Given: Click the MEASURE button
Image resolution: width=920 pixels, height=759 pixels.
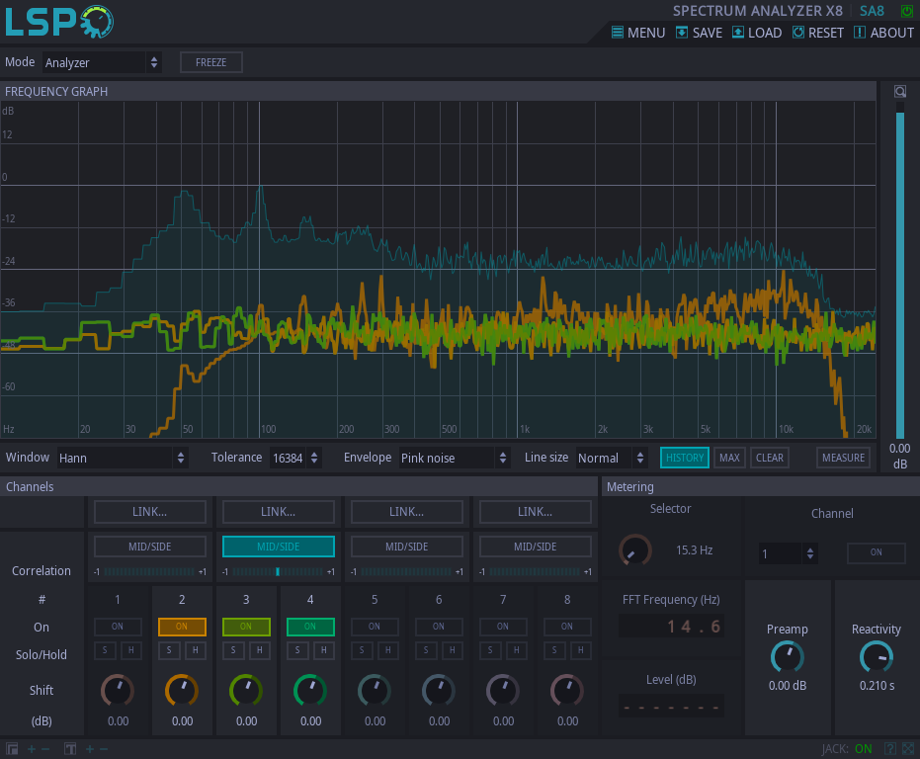Looking at the screenshot, I should click(x=843, y=458).
